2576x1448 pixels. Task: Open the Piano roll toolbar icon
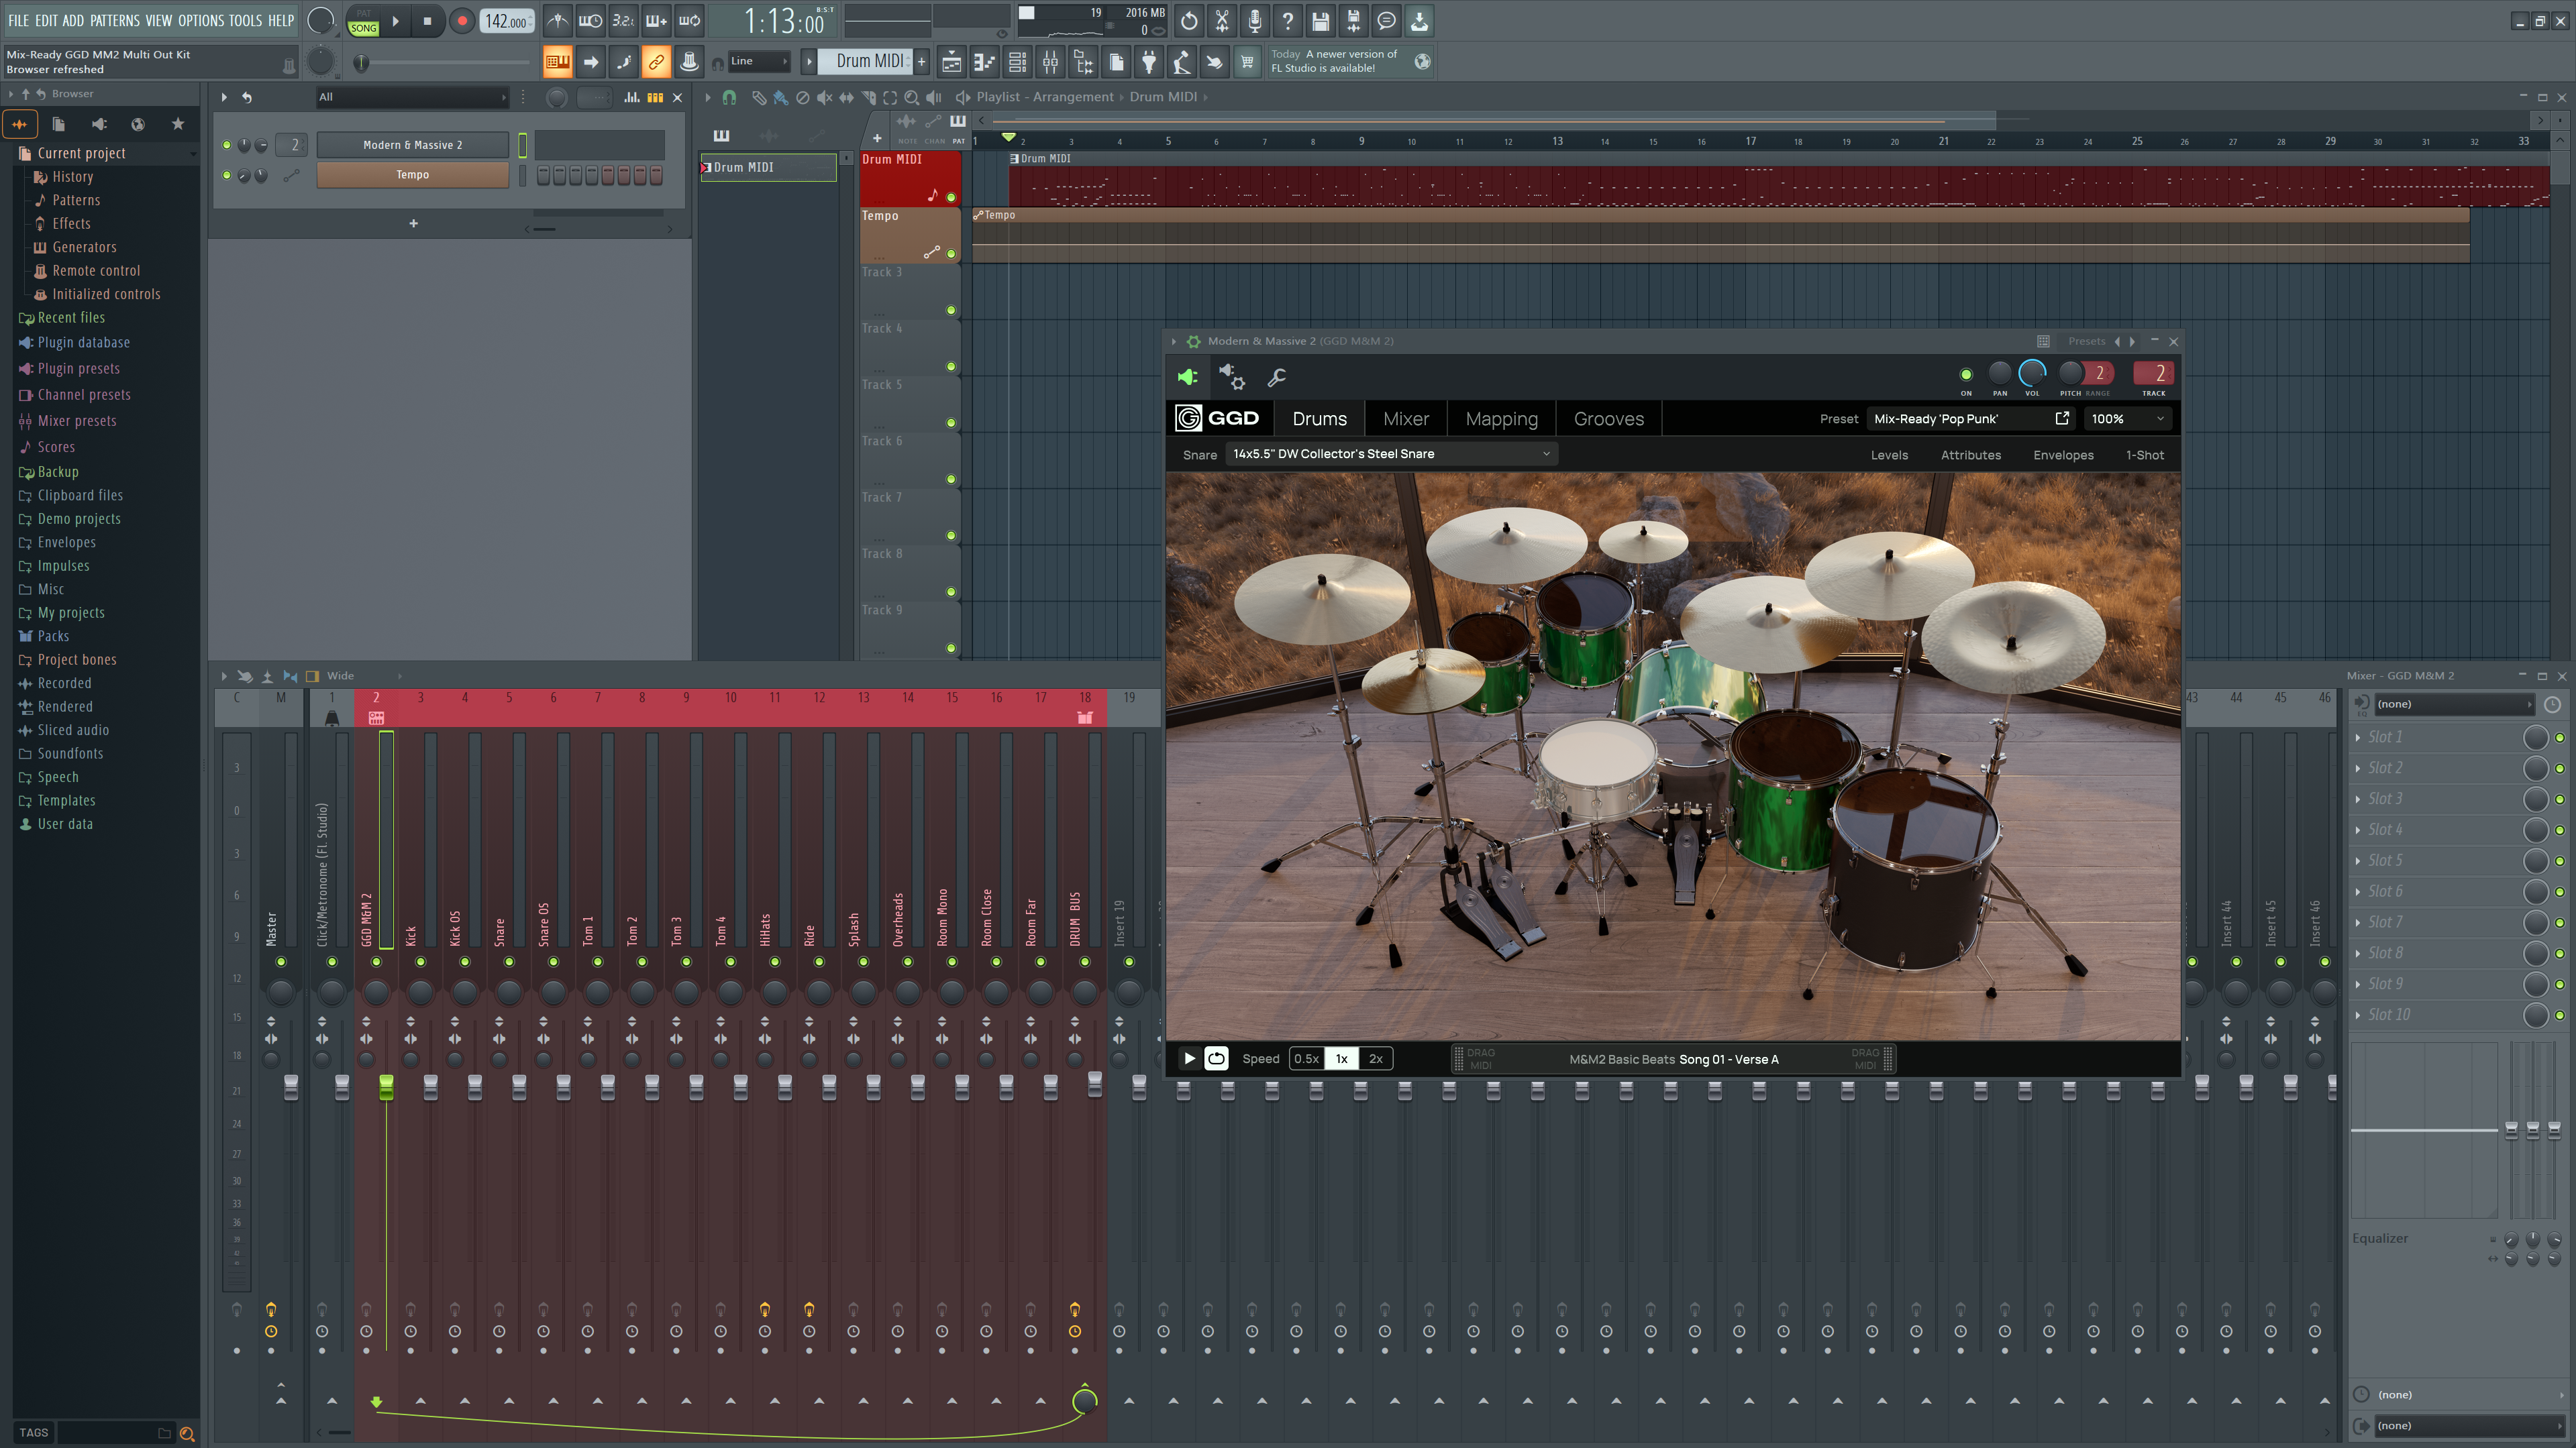pos(984,62)
